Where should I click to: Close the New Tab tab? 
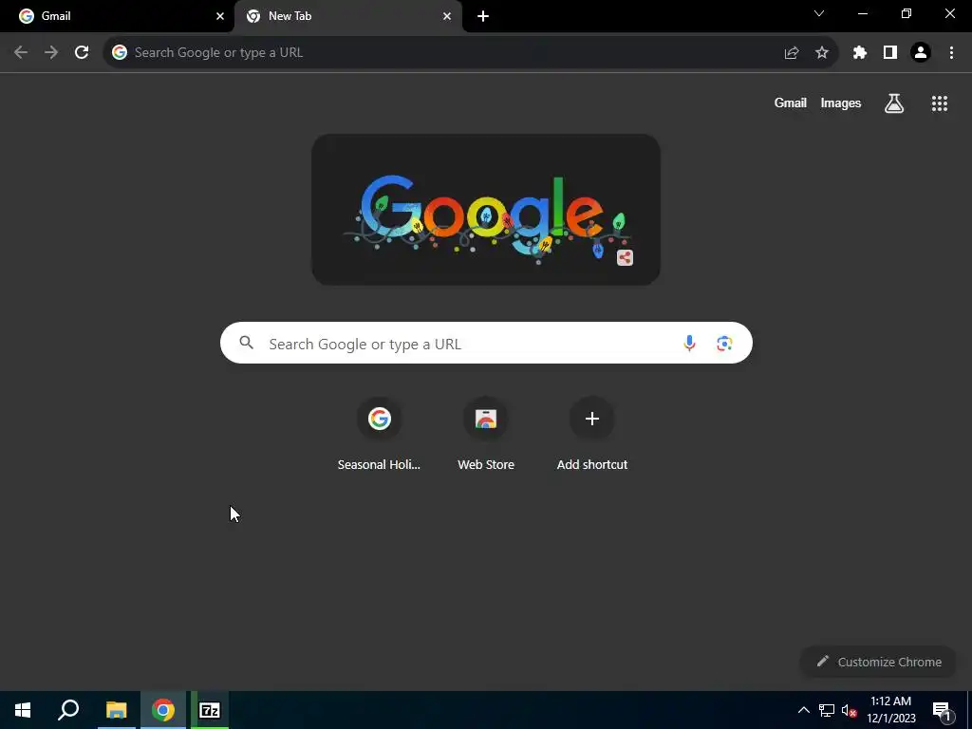point(447,16)
